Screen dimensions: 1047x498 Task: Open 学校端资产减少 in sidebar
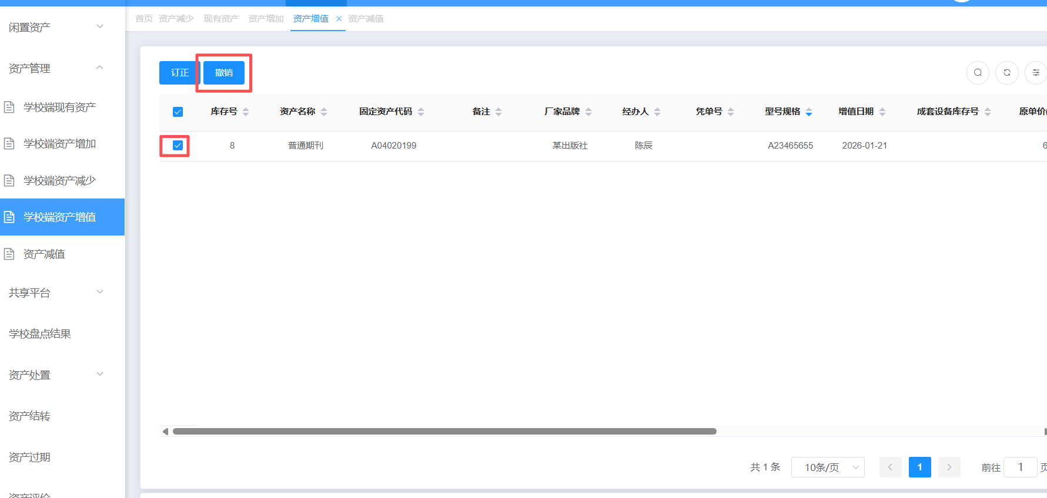[x=59, y=180]
